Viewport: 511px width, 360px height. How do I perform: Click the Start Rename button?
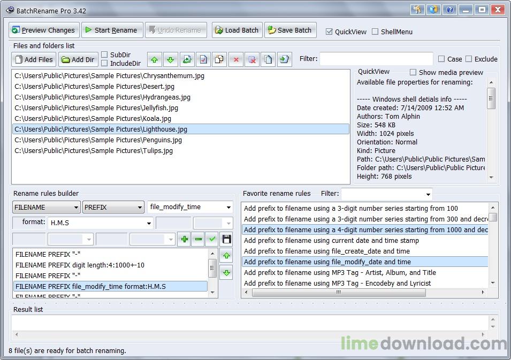point(112,30)
